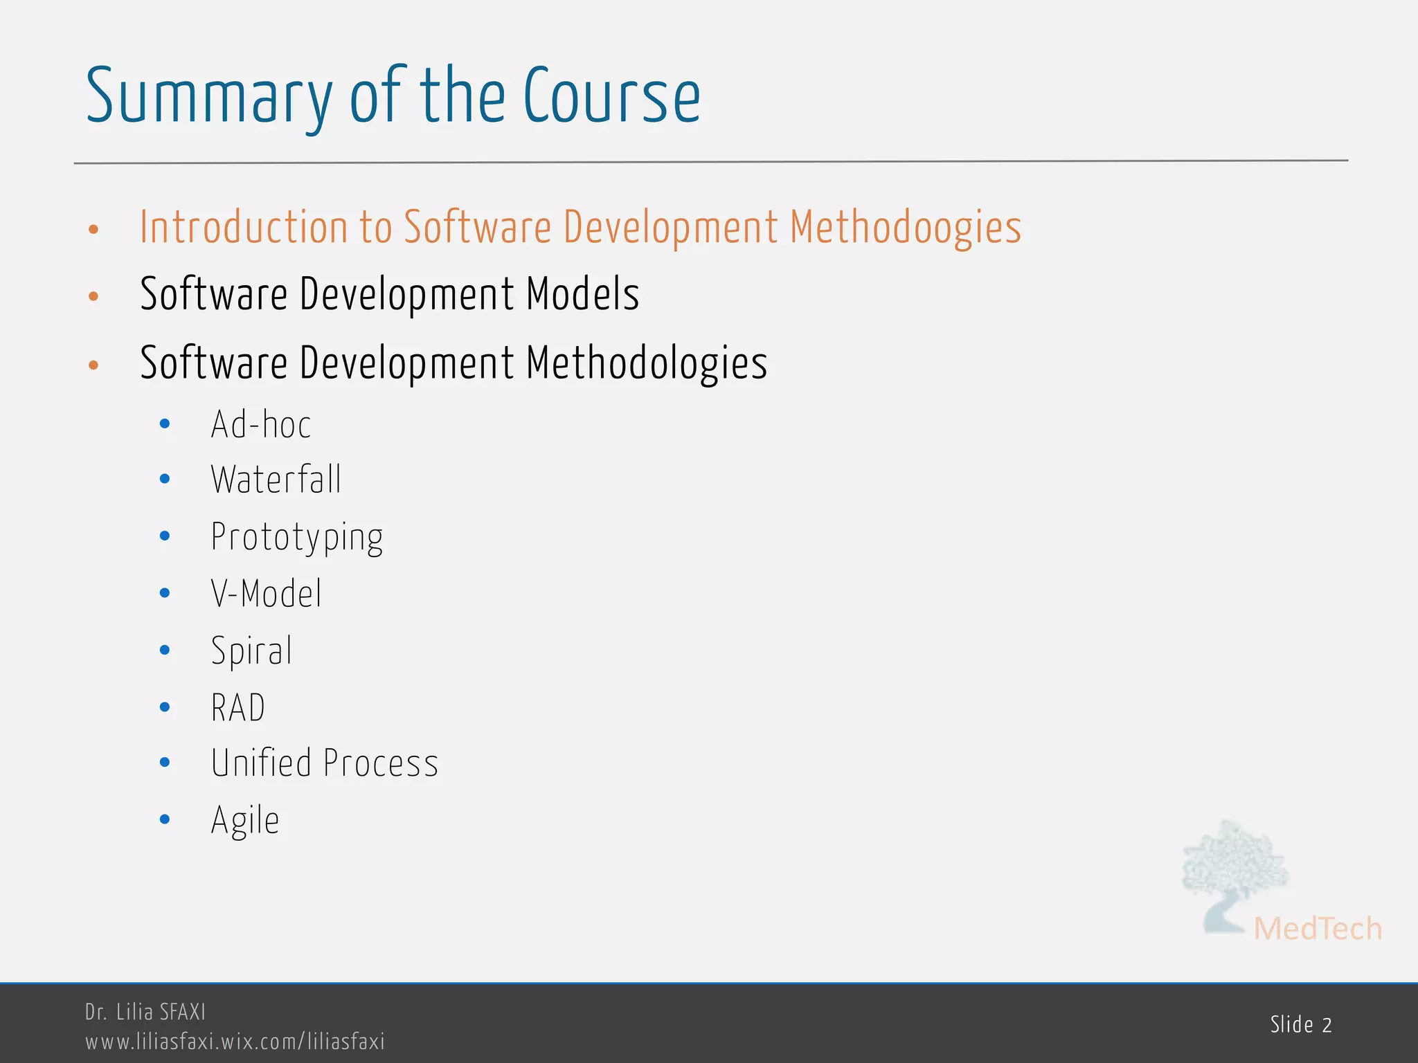Select Software Development Methodologies bullet text
Screen dimensions: 1418x1063
pos(454,363)
